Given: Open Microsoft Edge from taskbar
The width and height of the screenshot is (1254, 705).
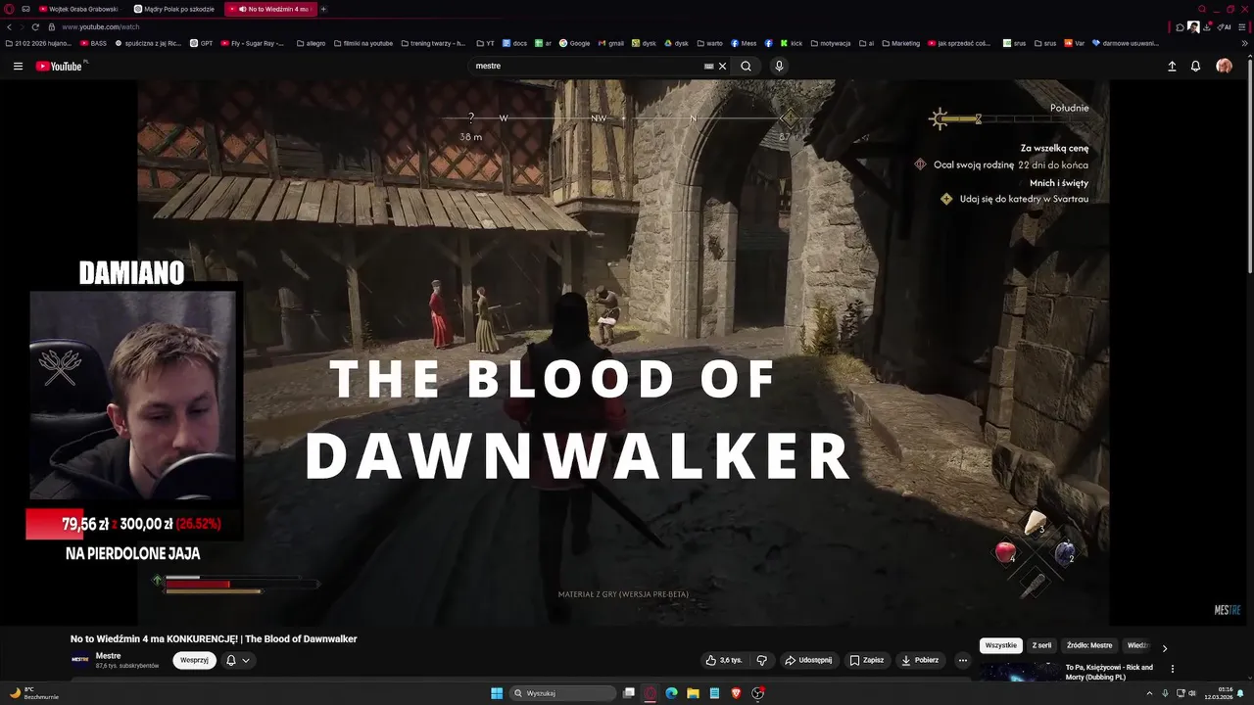Looking at the screenshot, I should [x=671, y=693].
